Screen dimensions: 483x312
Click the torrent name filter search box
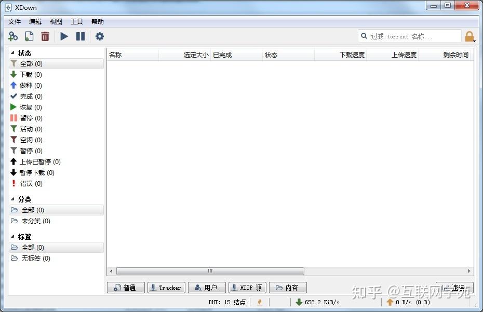[x=410, y=36]
